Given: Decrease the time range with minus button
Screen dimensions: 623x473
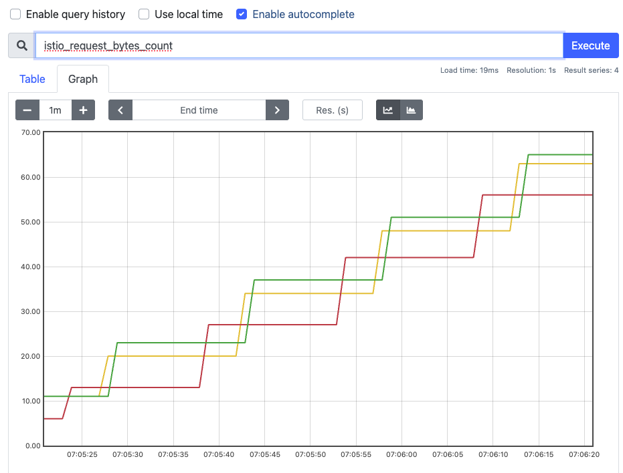Looking at the screenshot, I should pyautogui.click(x=27, y=110).
